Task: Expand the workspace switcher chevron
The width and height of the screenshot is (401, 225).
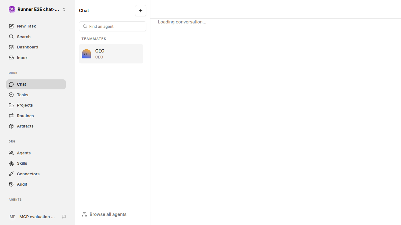Action: coord(64,9)
